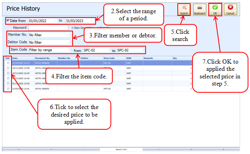Toggle the Date from checkbox
This screenshot has height=154, width=250.
pyautogui.click(x=8, y=20)
